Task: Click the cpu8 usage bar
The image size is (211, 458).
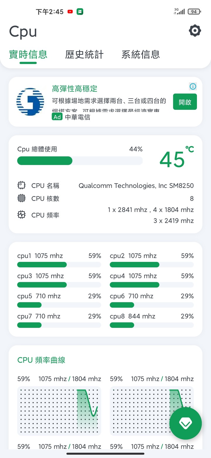Action: [x=152, y=325]
